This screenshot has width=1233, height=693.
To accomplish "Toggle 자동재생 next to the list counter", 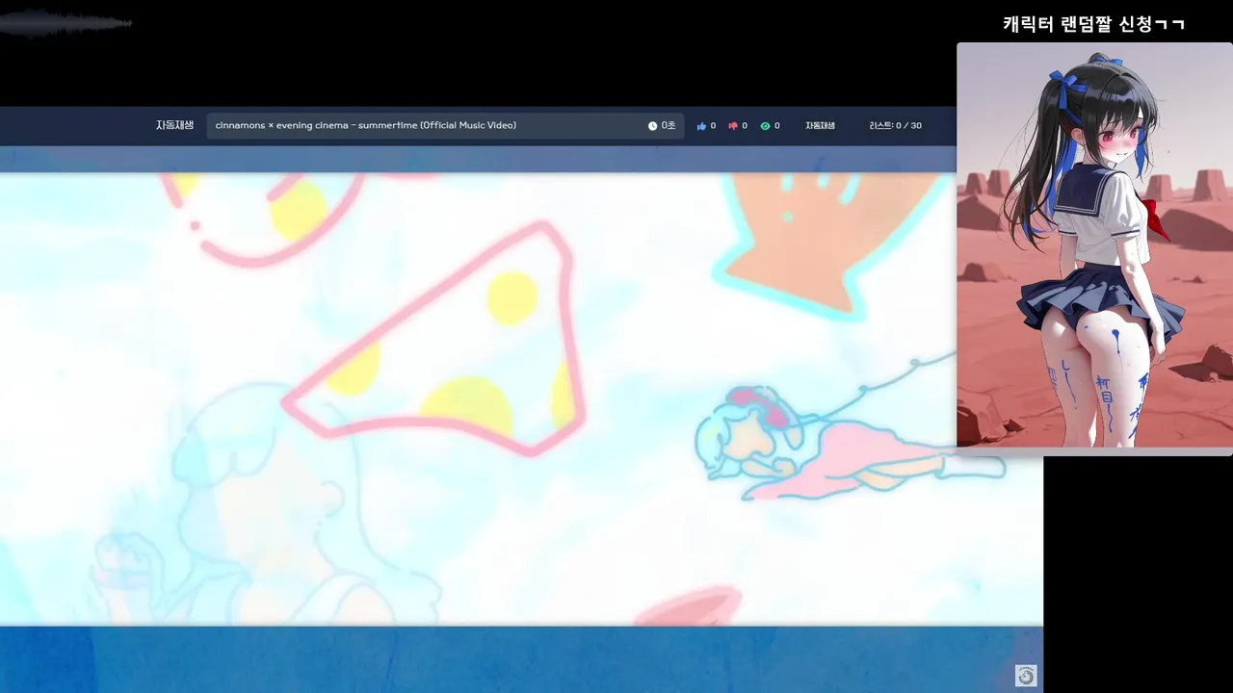I will 820,126.
